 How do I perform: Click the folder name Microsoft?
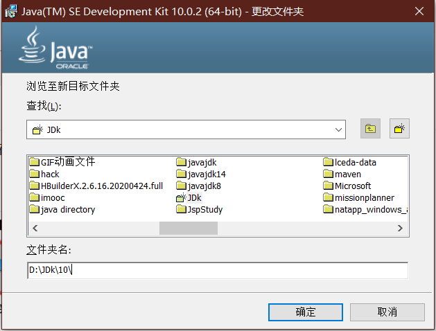coord(353,186)
